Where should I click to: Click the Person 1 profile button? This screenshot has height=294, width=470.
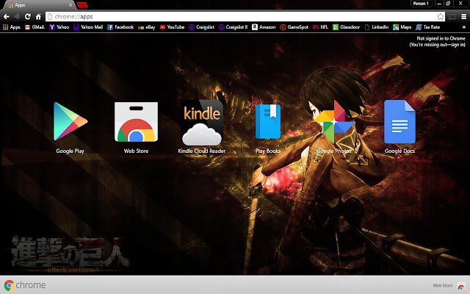[x=421, y=4]
